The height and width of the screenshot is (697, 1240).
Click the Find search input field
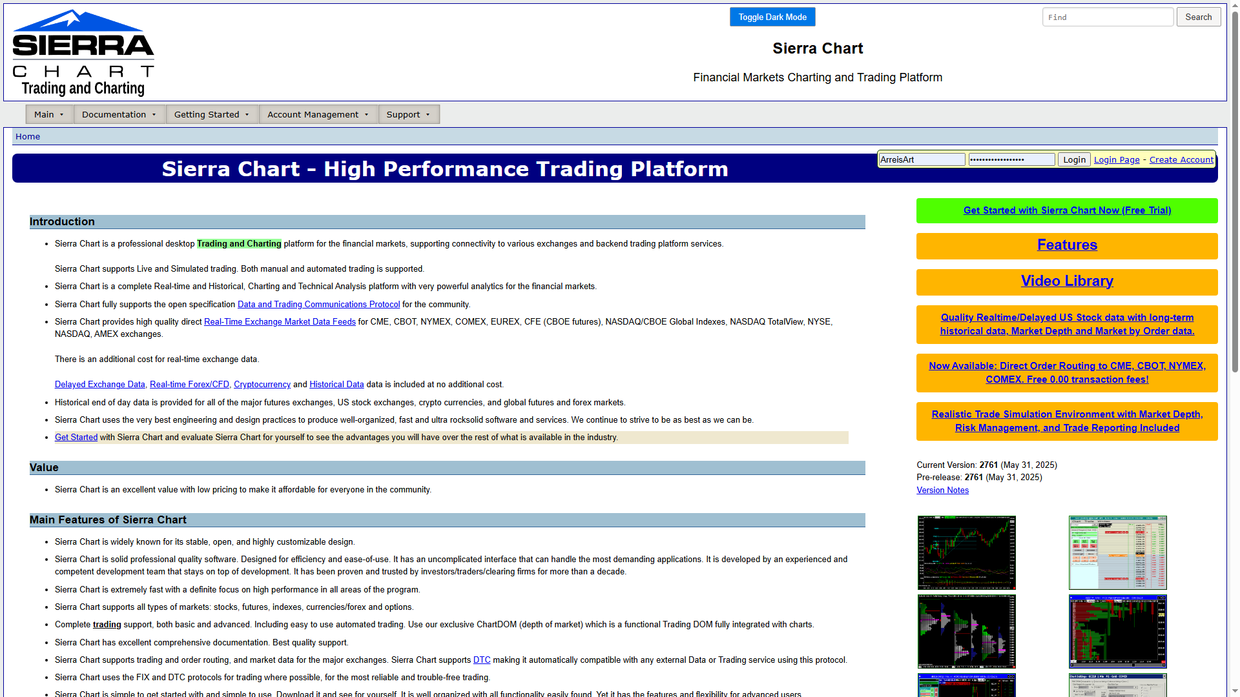1107,17
